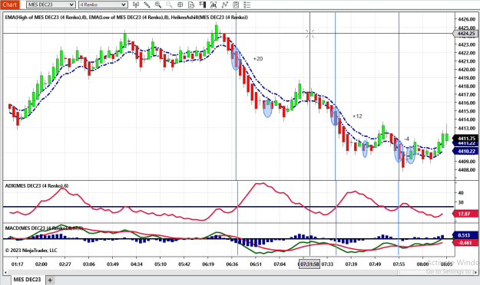Click the 4424.25 crosshair price marker

click(x=465, y=34)
